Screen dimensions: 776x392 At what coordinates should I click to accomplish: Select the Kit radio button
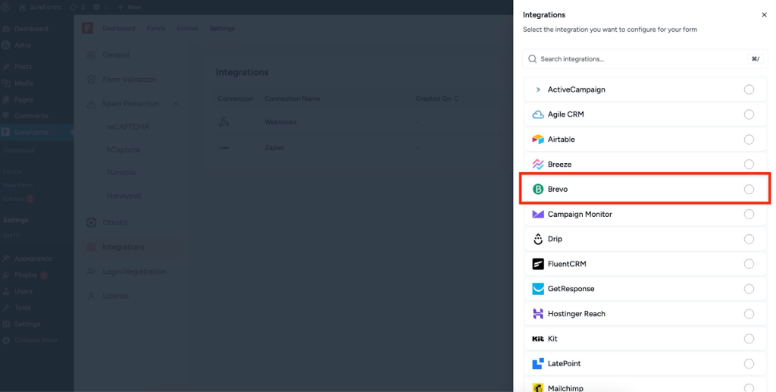[749, 339]
